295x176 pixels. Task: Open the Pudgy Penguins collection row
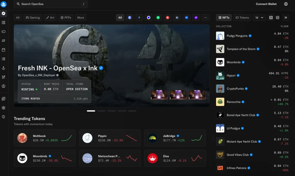(x=252, y=36)
